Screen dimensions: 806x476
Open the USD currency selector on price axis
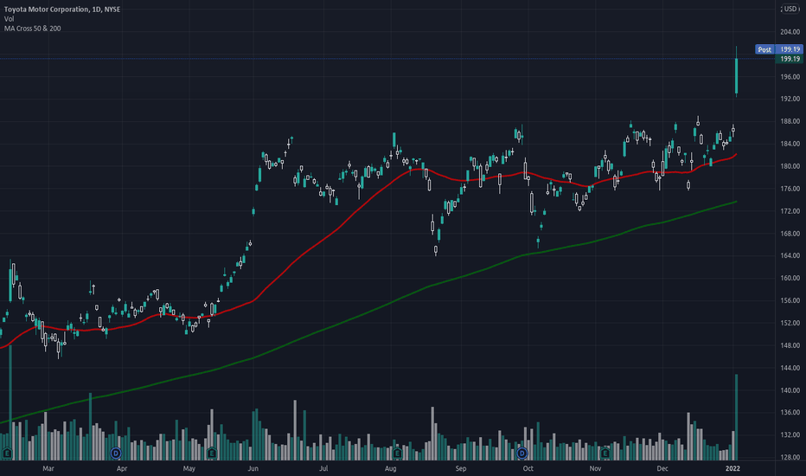coord(790,9)
